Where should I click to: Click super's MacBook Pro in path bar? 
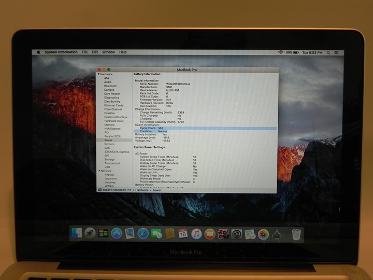click(117, 190)
